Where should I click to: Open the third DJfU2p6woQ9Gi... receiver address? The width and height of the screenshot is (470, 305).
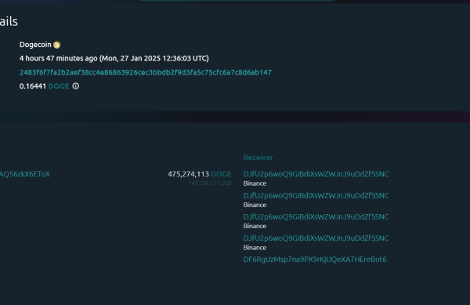coord(316,217)
